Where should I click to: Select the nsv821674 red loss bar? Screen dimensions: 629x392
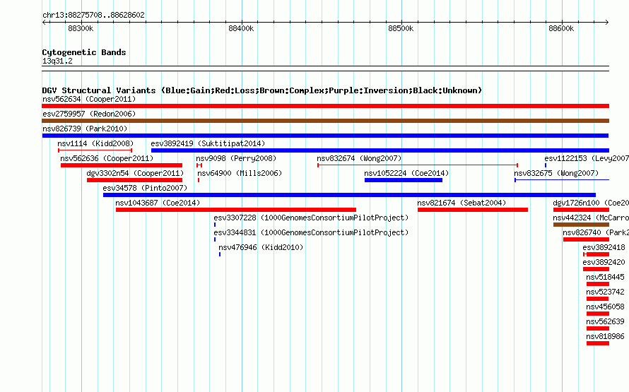[473, 210]
